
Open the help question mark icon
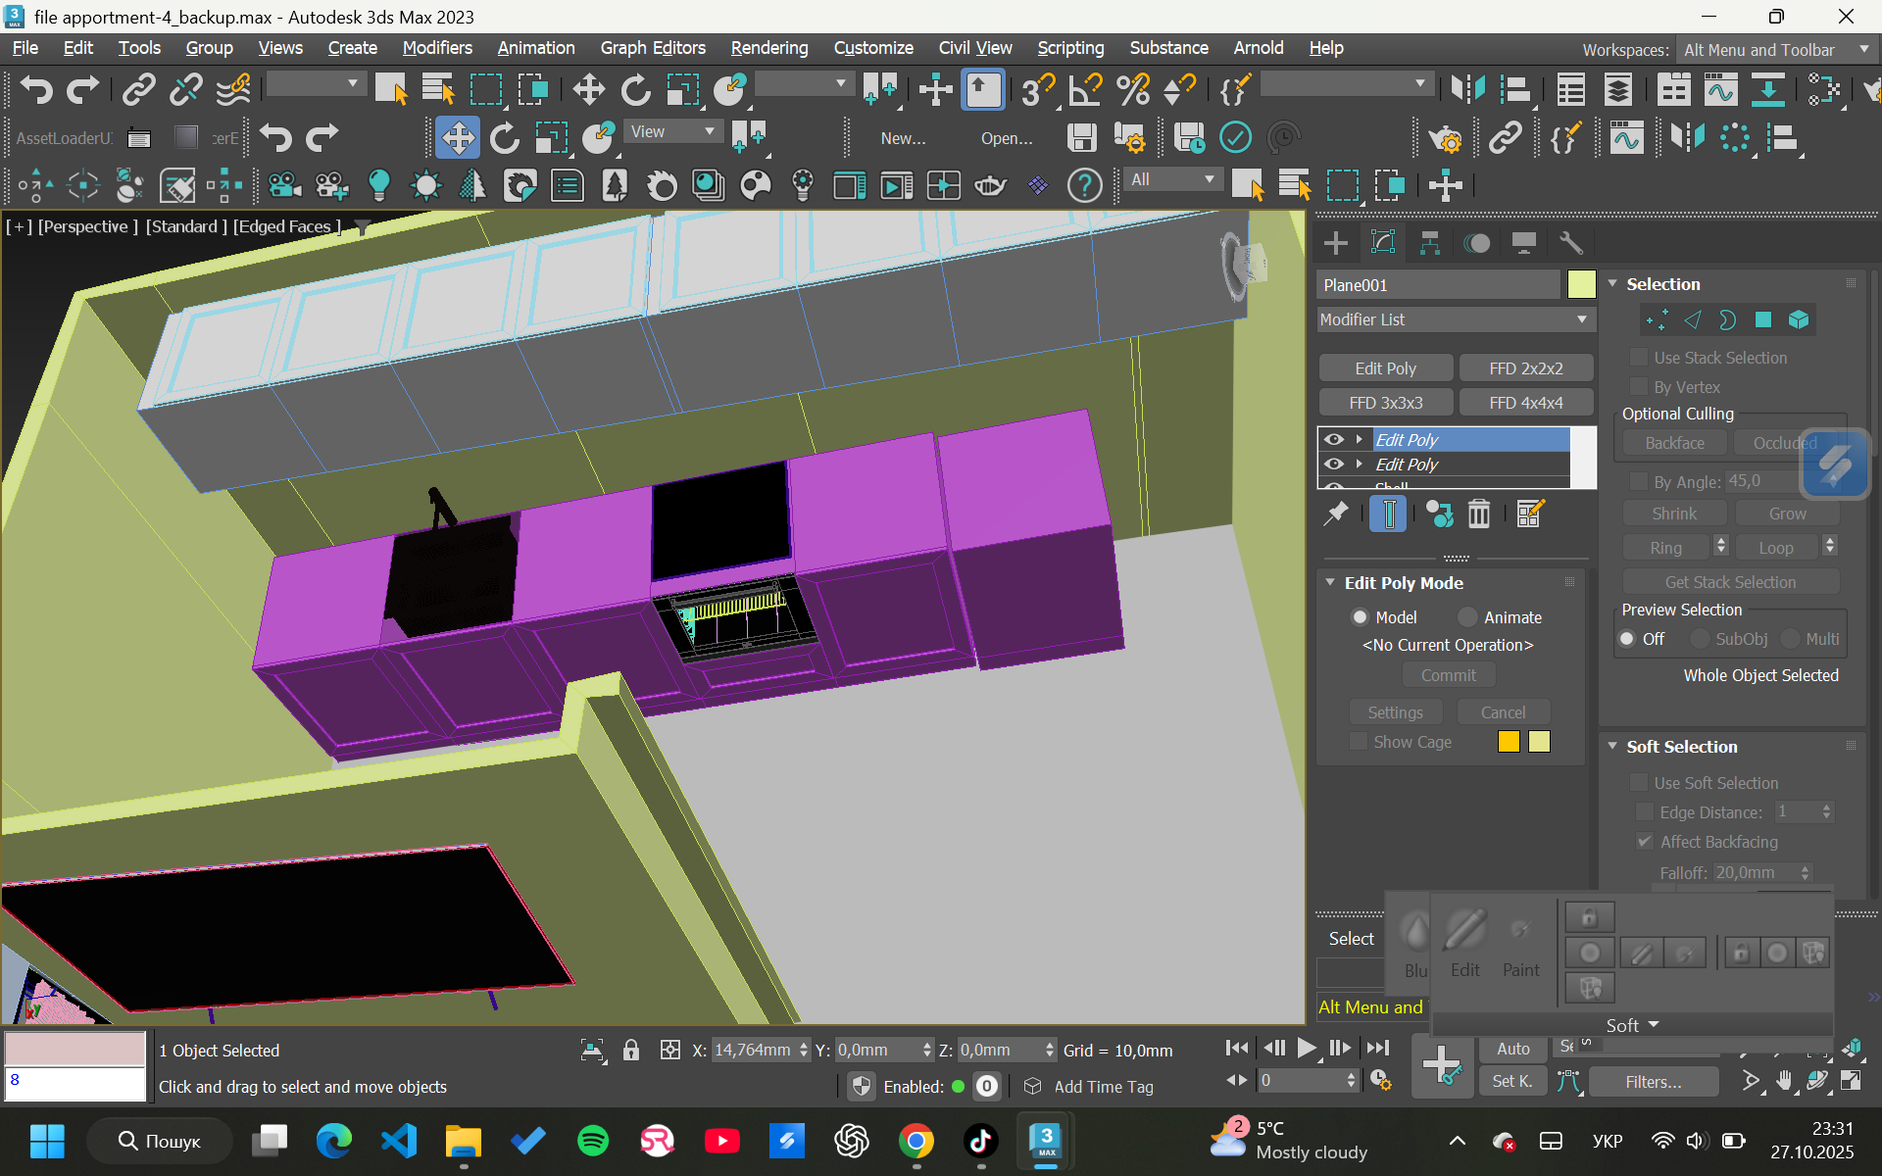(x=1084, y=185)
